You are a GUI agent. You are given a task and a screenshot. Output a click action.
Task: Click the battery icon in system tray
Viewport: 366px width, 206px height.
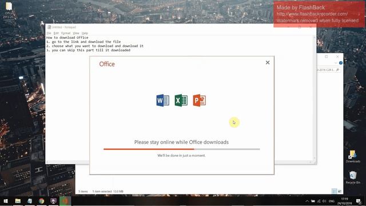[x=313, y=201]
